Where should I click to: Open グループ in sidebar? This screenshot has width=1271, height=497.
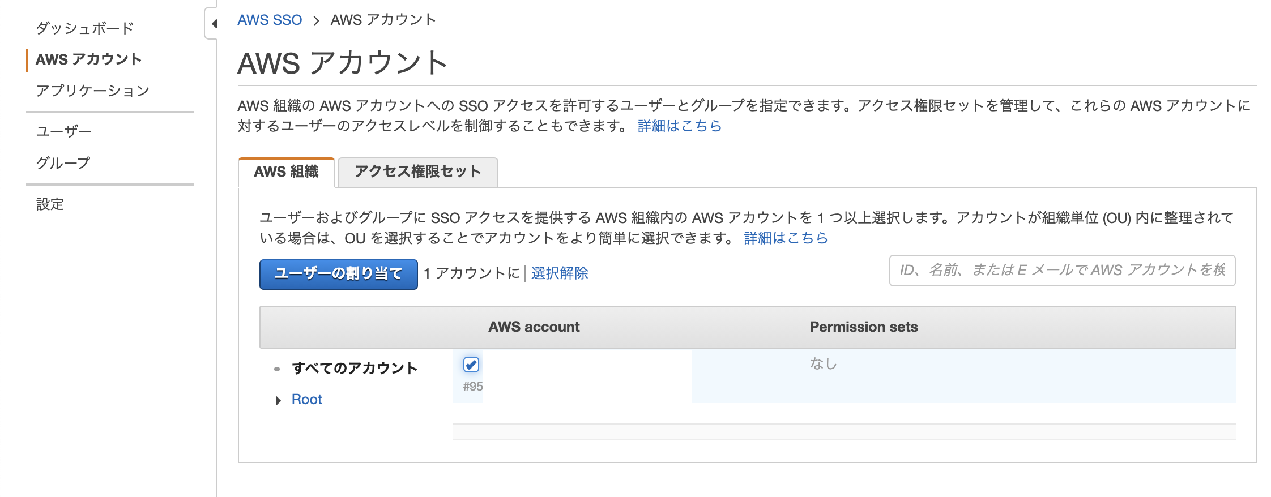(x=63, y=163)
